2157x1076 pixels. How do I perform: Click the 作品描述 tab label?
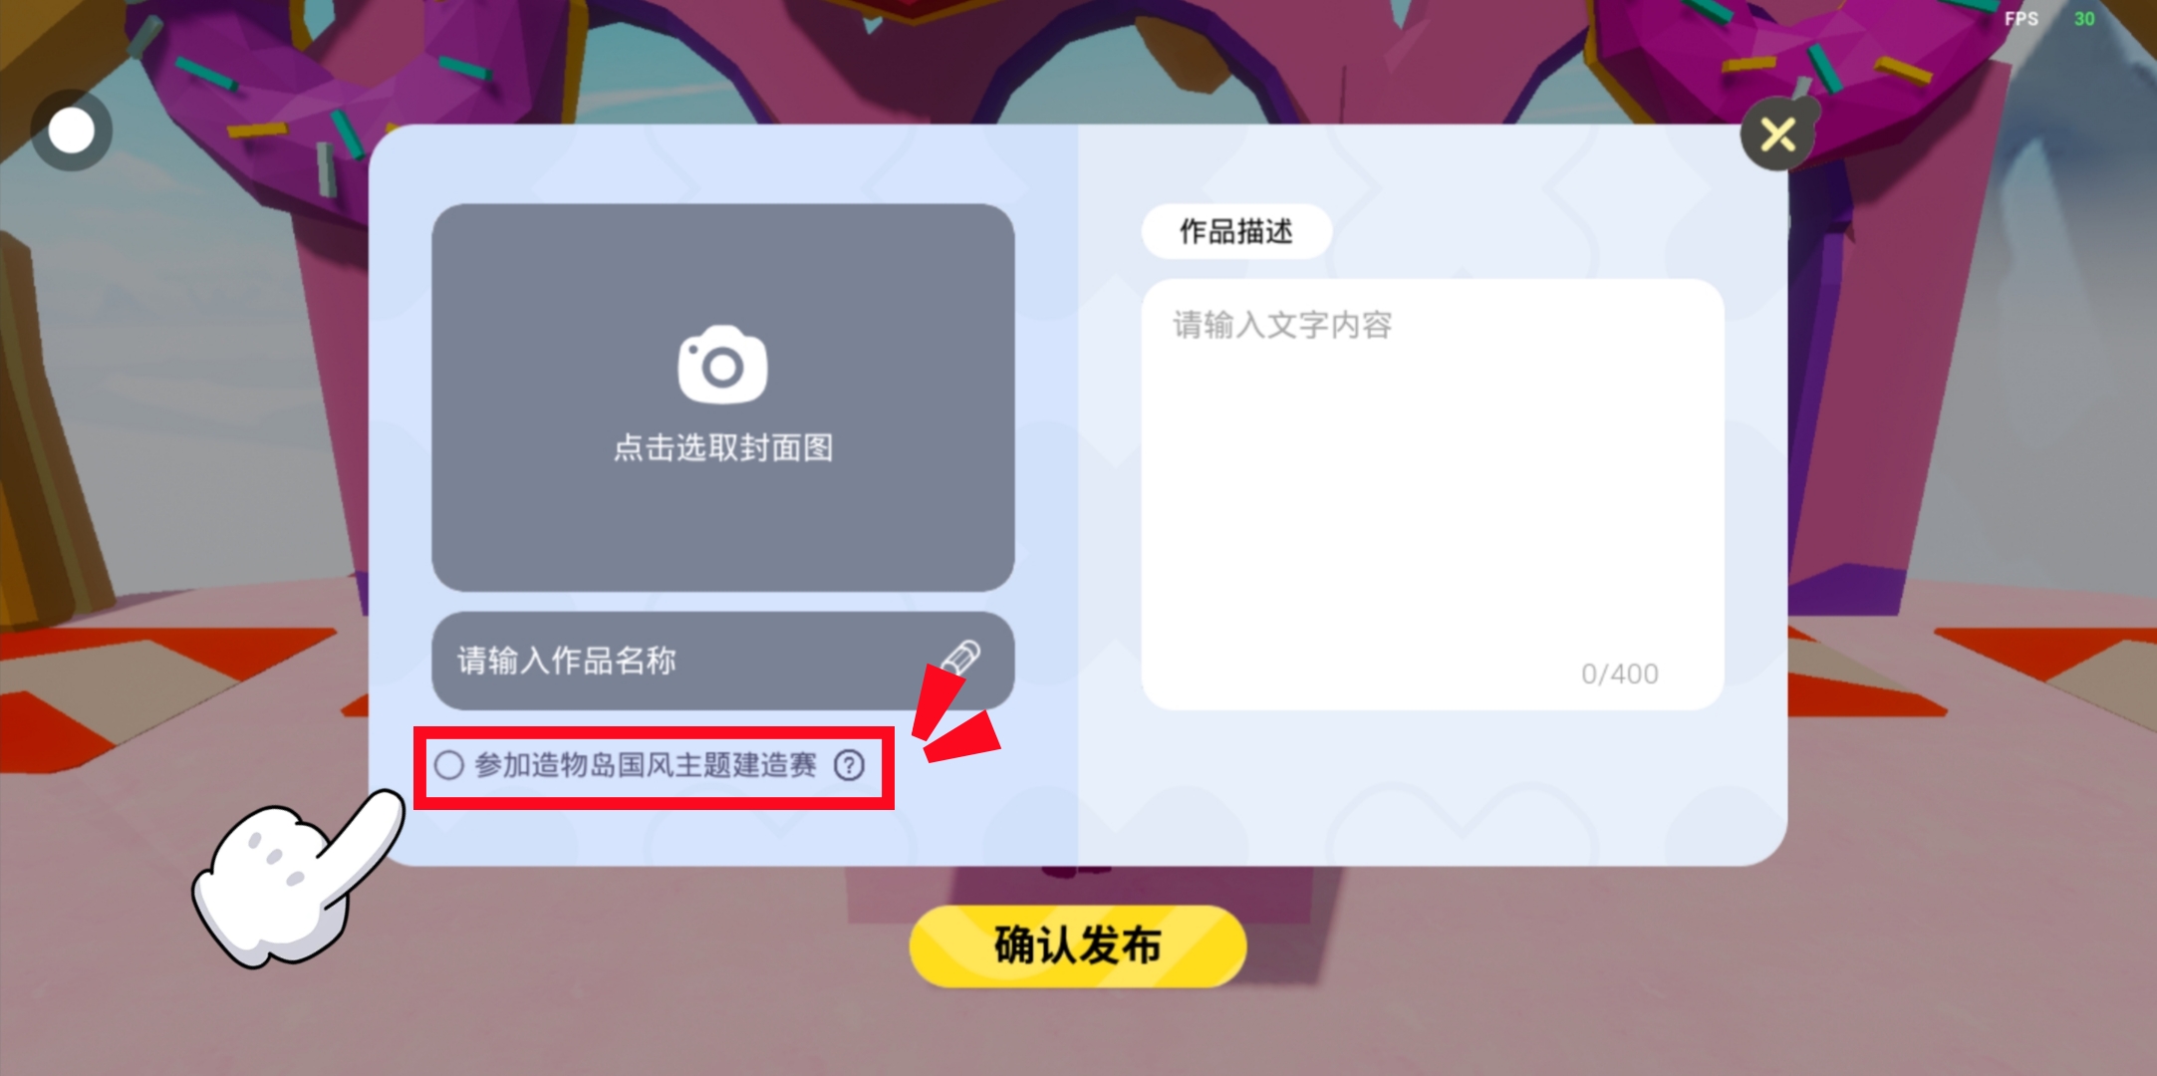pyautogui.click(x=1236, y=231)
